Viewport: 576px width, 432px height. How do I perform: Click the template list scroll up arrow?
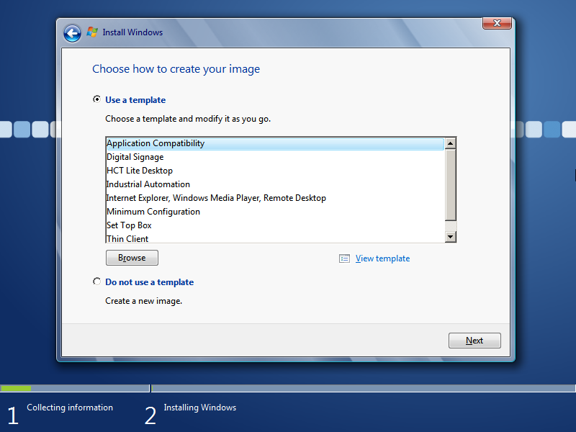coord(451,143)
